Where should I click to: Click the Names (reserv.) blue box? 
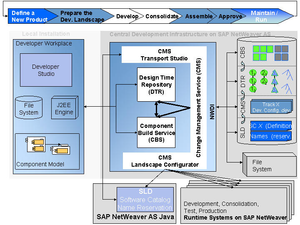(271, 136)
